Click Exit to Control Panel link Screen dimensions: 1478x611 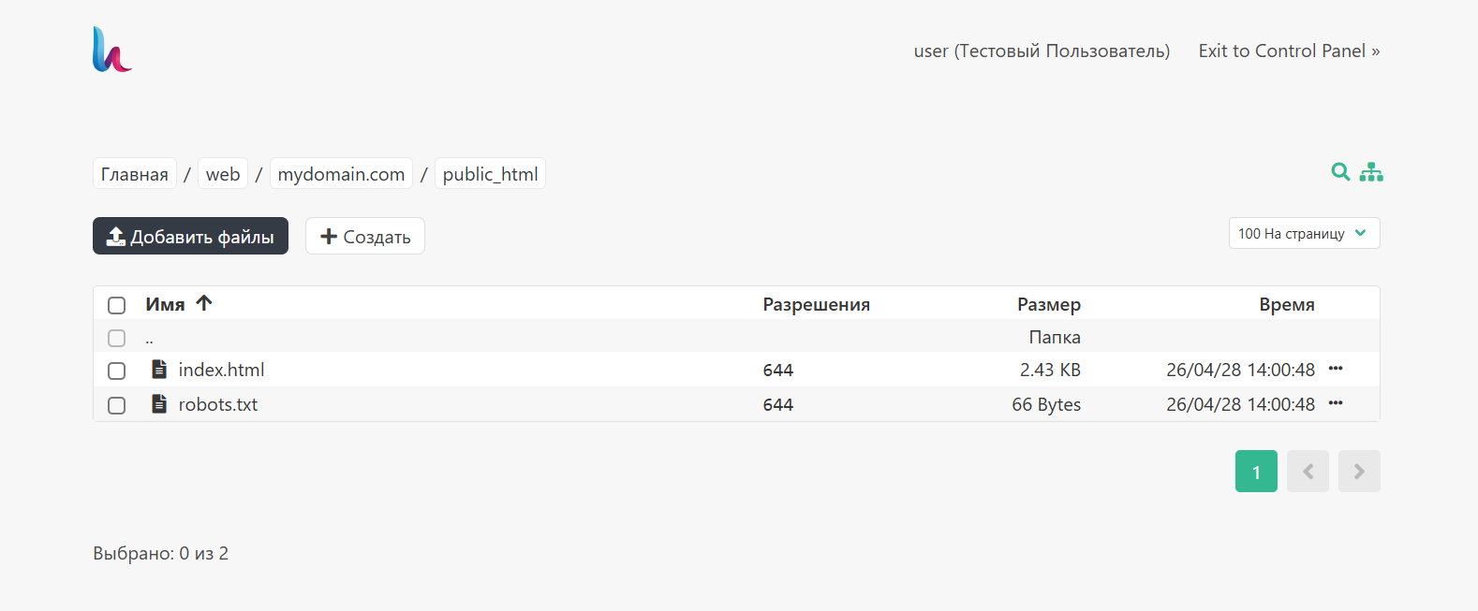(1289, 51)
